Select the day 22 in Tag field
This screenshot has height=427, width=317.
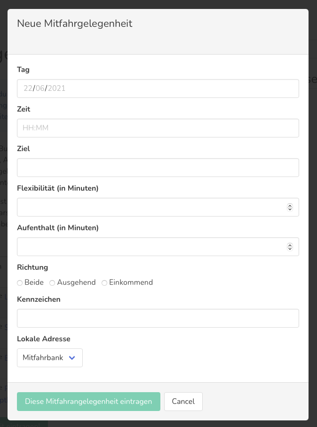[28, 89]
